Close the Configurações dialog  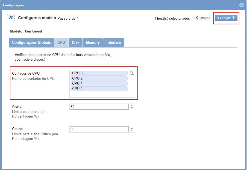241,5
